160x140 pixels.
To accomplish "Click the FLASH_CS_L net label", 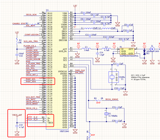I will (x=30, y=46).
